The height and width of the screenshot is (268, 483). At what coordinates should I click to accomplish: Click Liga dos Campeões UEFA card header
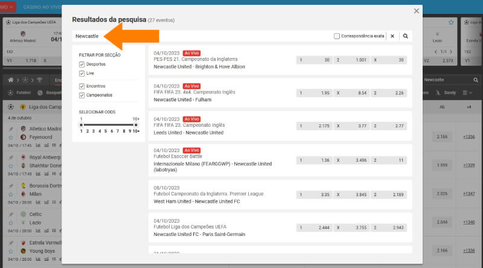point(31,22)
